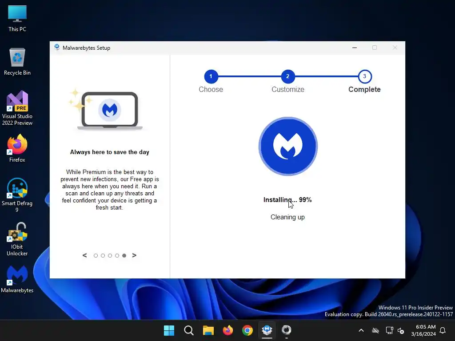Screen dimensions: 455x341
Task: Click the laptop illustration in the left panel
Action: (109, 110)
